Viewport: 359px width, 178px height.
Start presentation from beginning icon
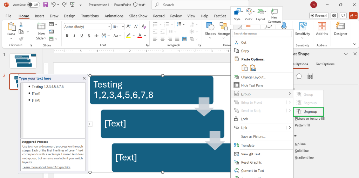(72, 5)
